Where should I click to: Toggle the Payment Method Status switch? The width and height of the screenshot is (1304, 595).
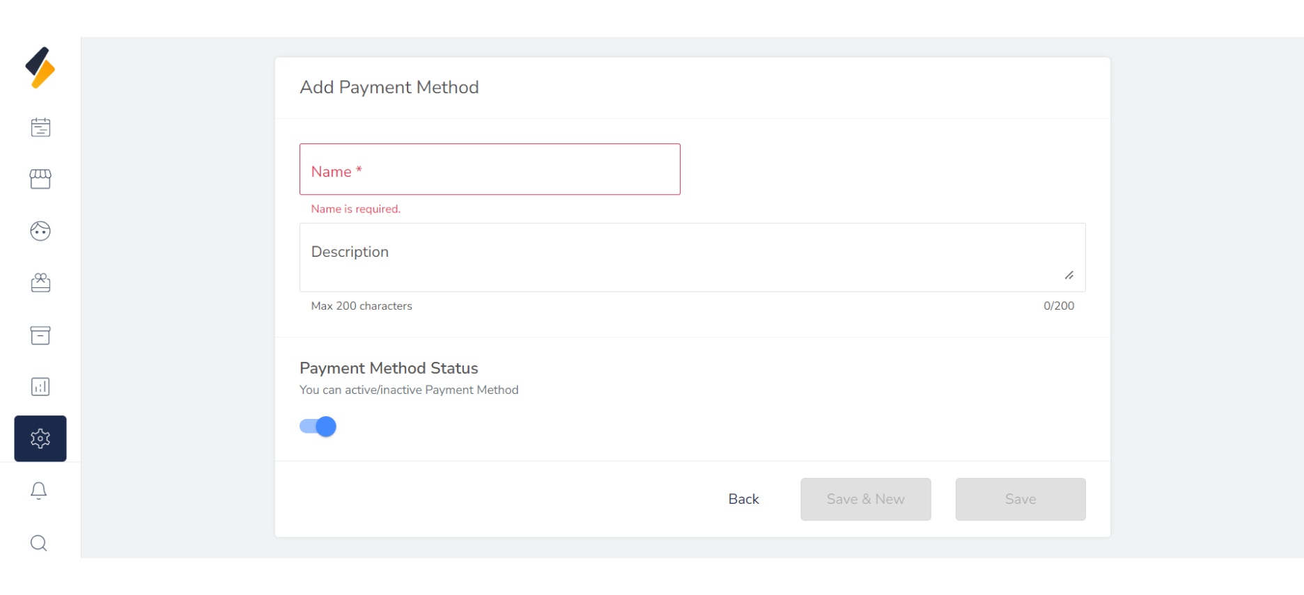(318, 427)
